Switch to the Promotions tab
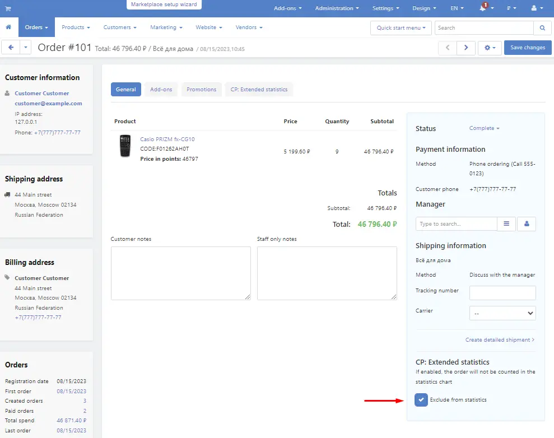The width and height of the screenshot is (554, 438). pos(202,90)
